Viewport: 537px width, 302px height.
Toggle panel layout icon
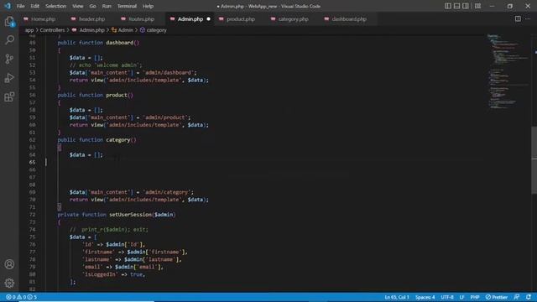pyautogui.click(x=456, y=6)
